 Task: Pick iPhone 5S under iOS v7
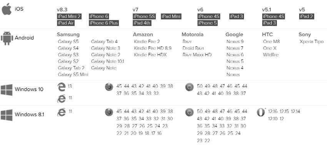point(144,16)
